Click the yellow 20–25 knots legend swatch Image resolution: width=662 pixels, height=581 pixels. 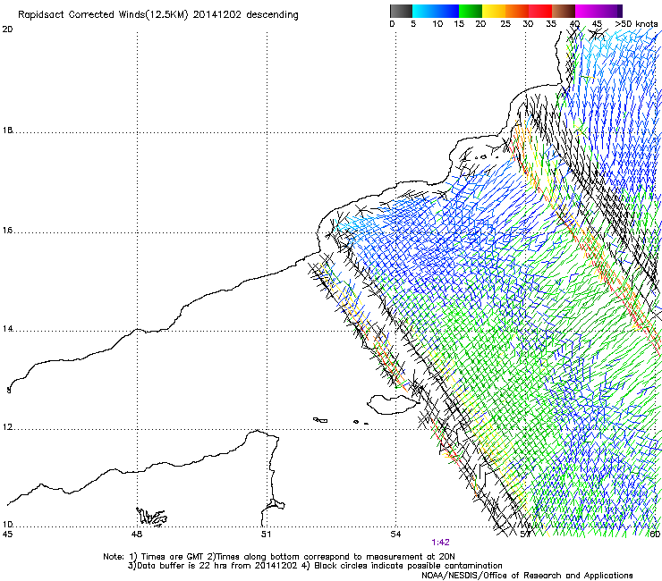494,11
